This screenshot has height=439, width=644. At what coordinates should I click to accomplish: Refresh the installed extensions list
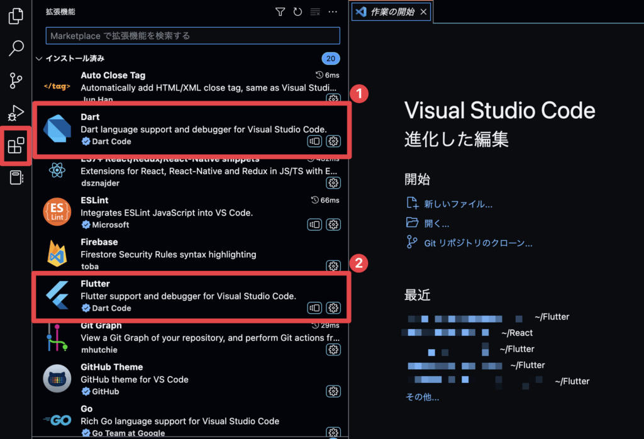point(297,11)
